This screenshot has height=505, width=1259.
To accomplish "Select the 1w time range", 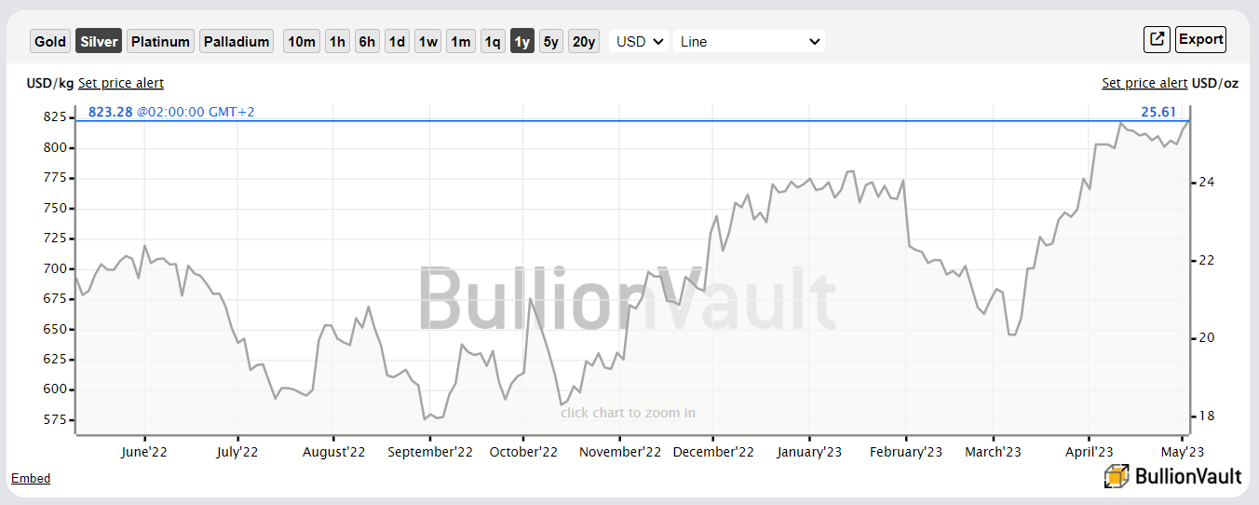I will (x=427, y=41).
